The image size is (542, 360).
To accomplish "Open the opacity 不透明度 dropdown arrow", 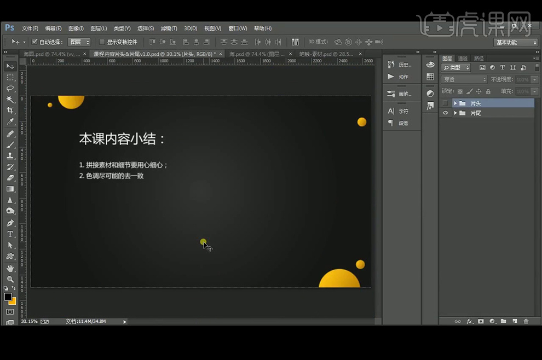I will pyautogui.click(x=535, y=79).
